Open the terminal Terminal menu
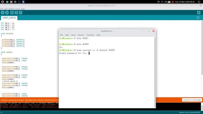203x114 pixels. coord(90,35)
